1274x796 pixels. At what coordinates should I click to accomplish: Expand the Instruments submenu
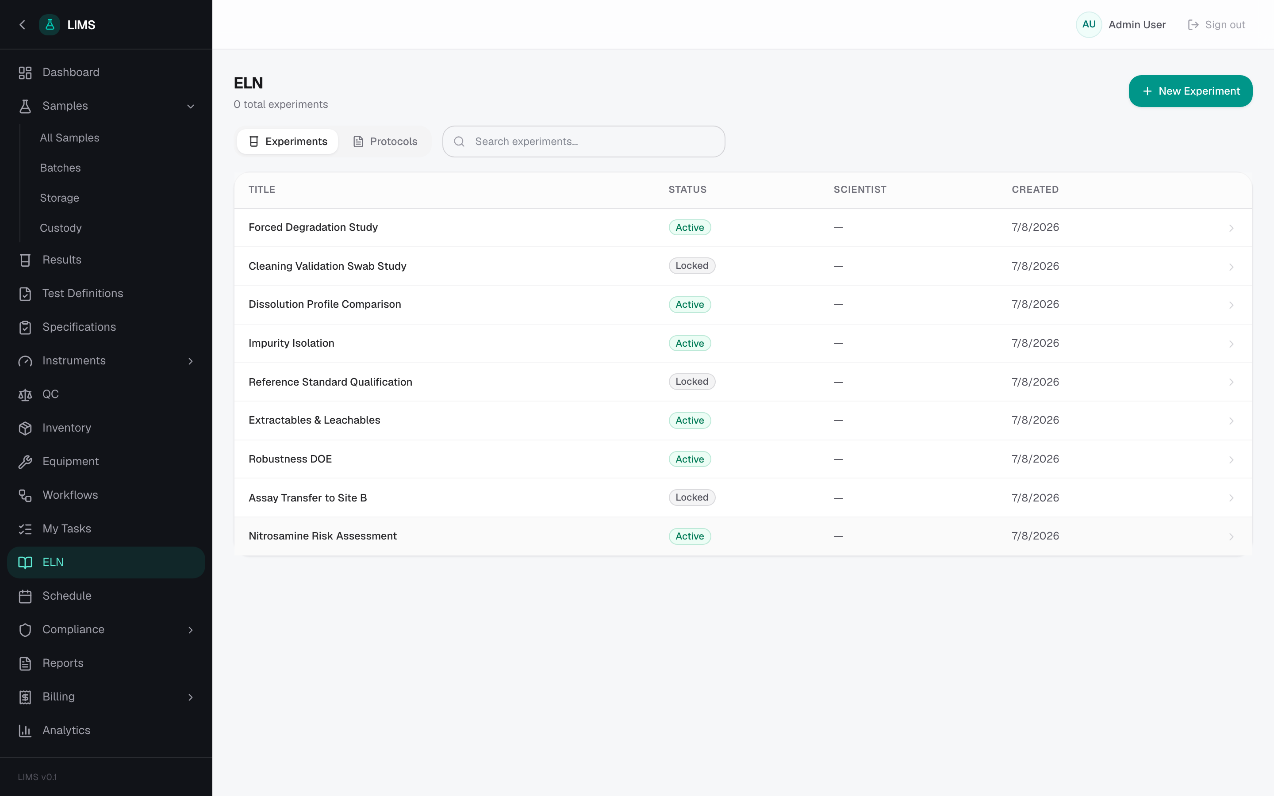(x=191, y=361)
